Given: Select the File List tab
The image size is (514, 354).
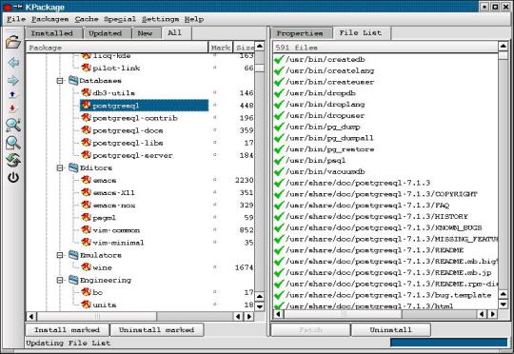Looking at the screenshot, I should [x=362, y=32].
